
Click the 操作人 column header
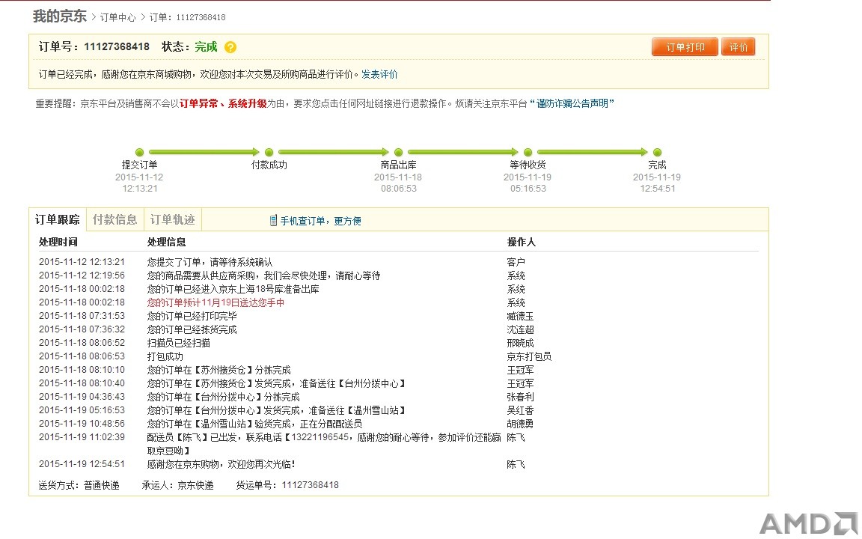[x=521, y=242]
